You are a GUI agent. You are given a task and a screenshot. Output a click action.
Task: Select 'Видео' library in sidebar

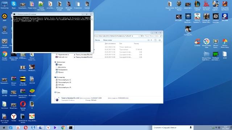[60, 65]
